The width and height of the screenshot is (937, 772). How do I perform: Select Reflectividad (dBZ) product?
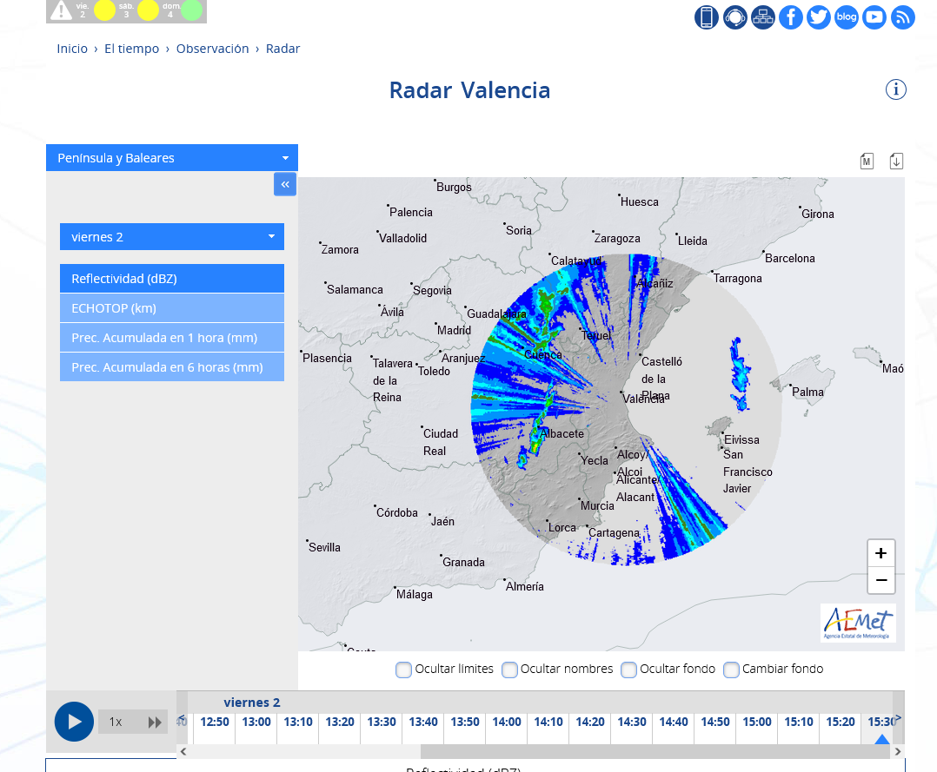point(172,279)
